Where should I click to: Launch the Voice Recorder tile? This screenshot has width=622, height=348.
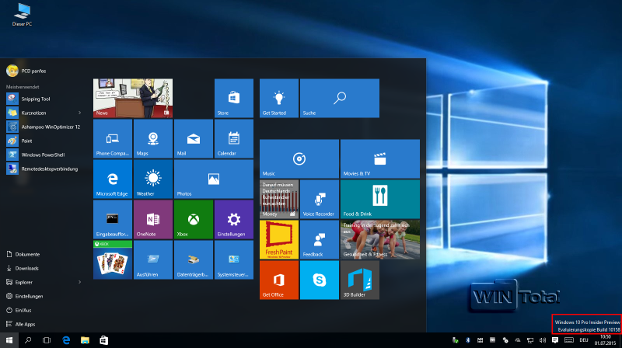pyautogui.click(x=320, y=199)
